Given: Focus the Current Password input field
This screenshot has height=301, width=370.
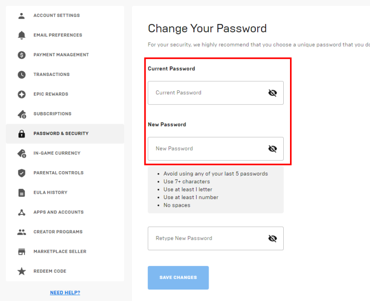Looking at the screenshot, I should tap(207, 93).
